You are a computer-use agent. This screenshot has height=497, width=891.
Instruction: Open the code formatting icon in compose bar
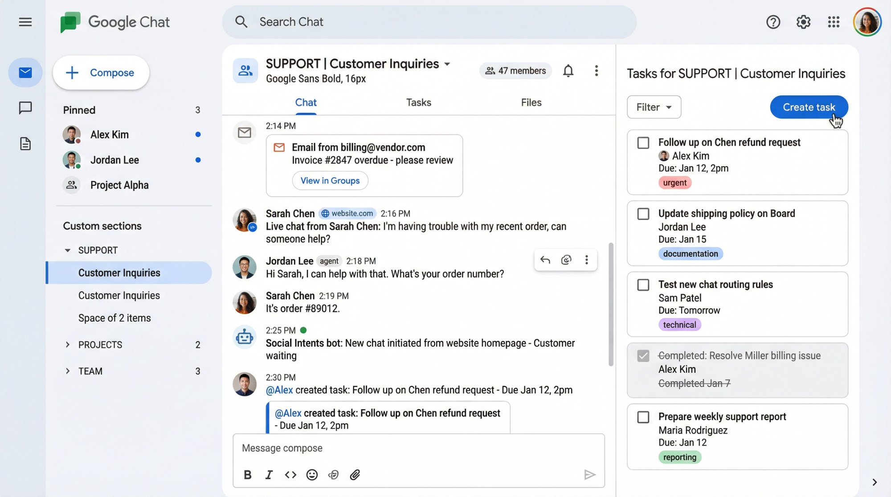290,475
